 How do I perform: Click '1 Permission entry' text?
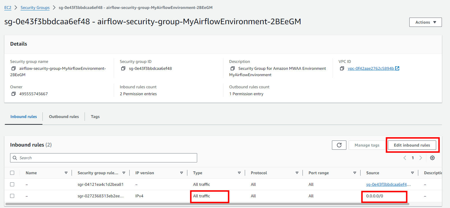pyautogui.click(x=246, y=94)
